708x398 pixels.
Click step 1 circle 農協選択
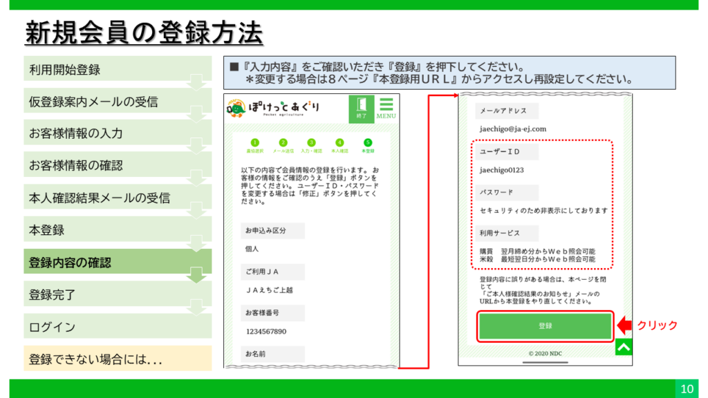coord(254,142)
